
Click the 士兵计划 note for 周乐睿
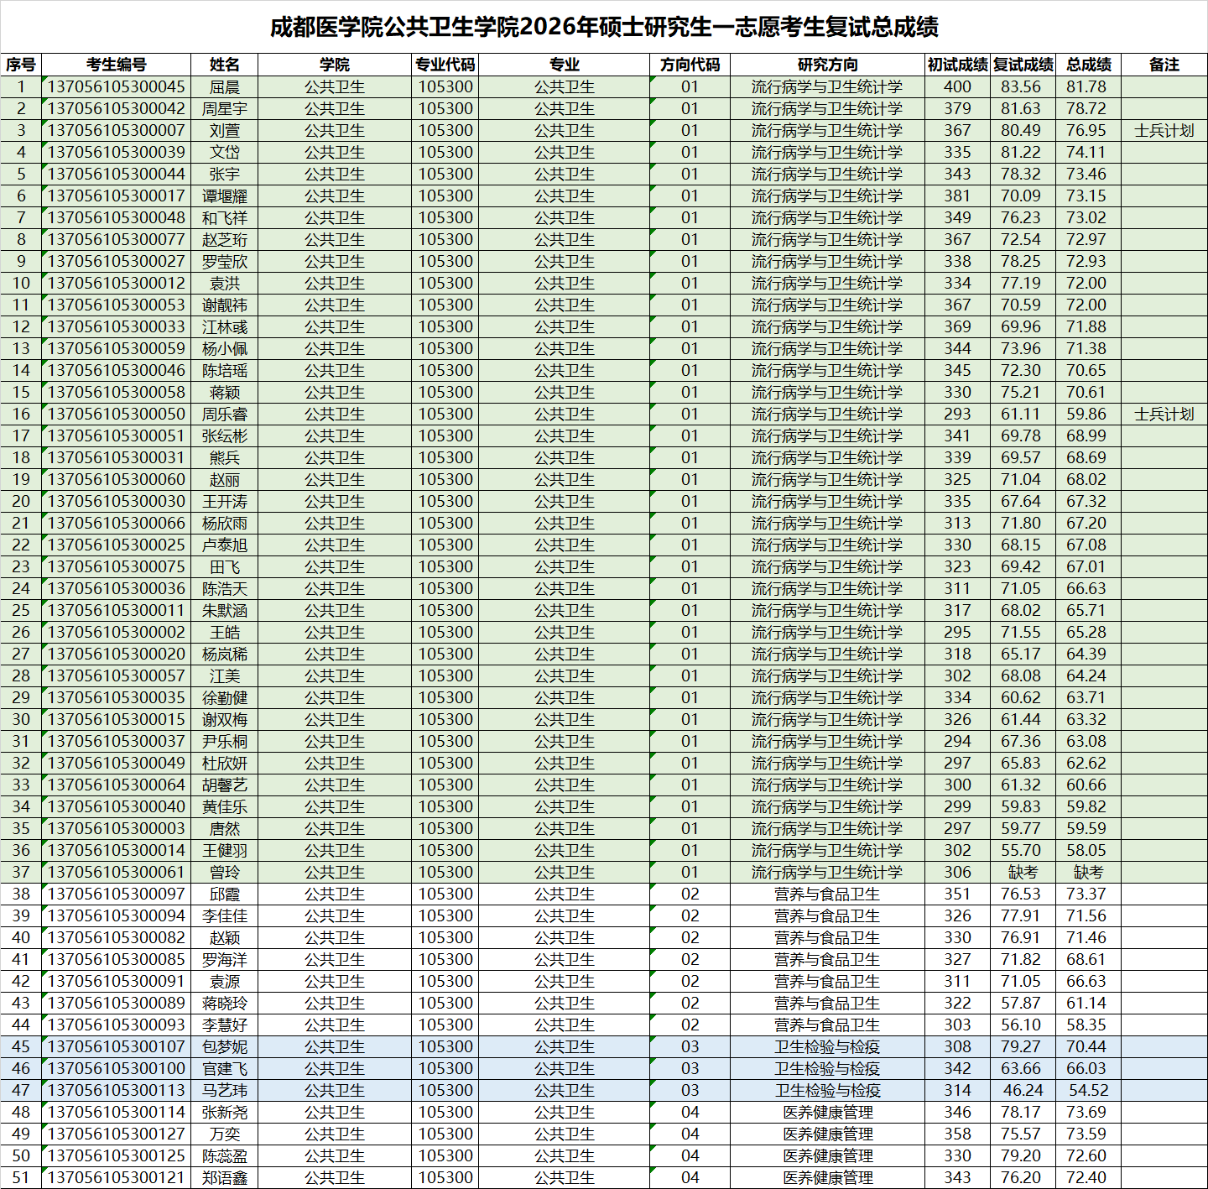coord(1164,414)
